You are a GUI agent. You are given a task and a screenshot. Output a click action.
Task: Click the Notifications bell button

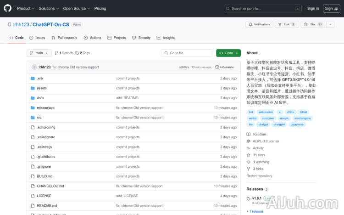(259, 24)
